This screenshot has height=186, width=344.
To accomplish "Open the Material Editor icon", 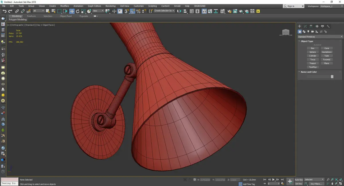I will (x=222, y=11).
